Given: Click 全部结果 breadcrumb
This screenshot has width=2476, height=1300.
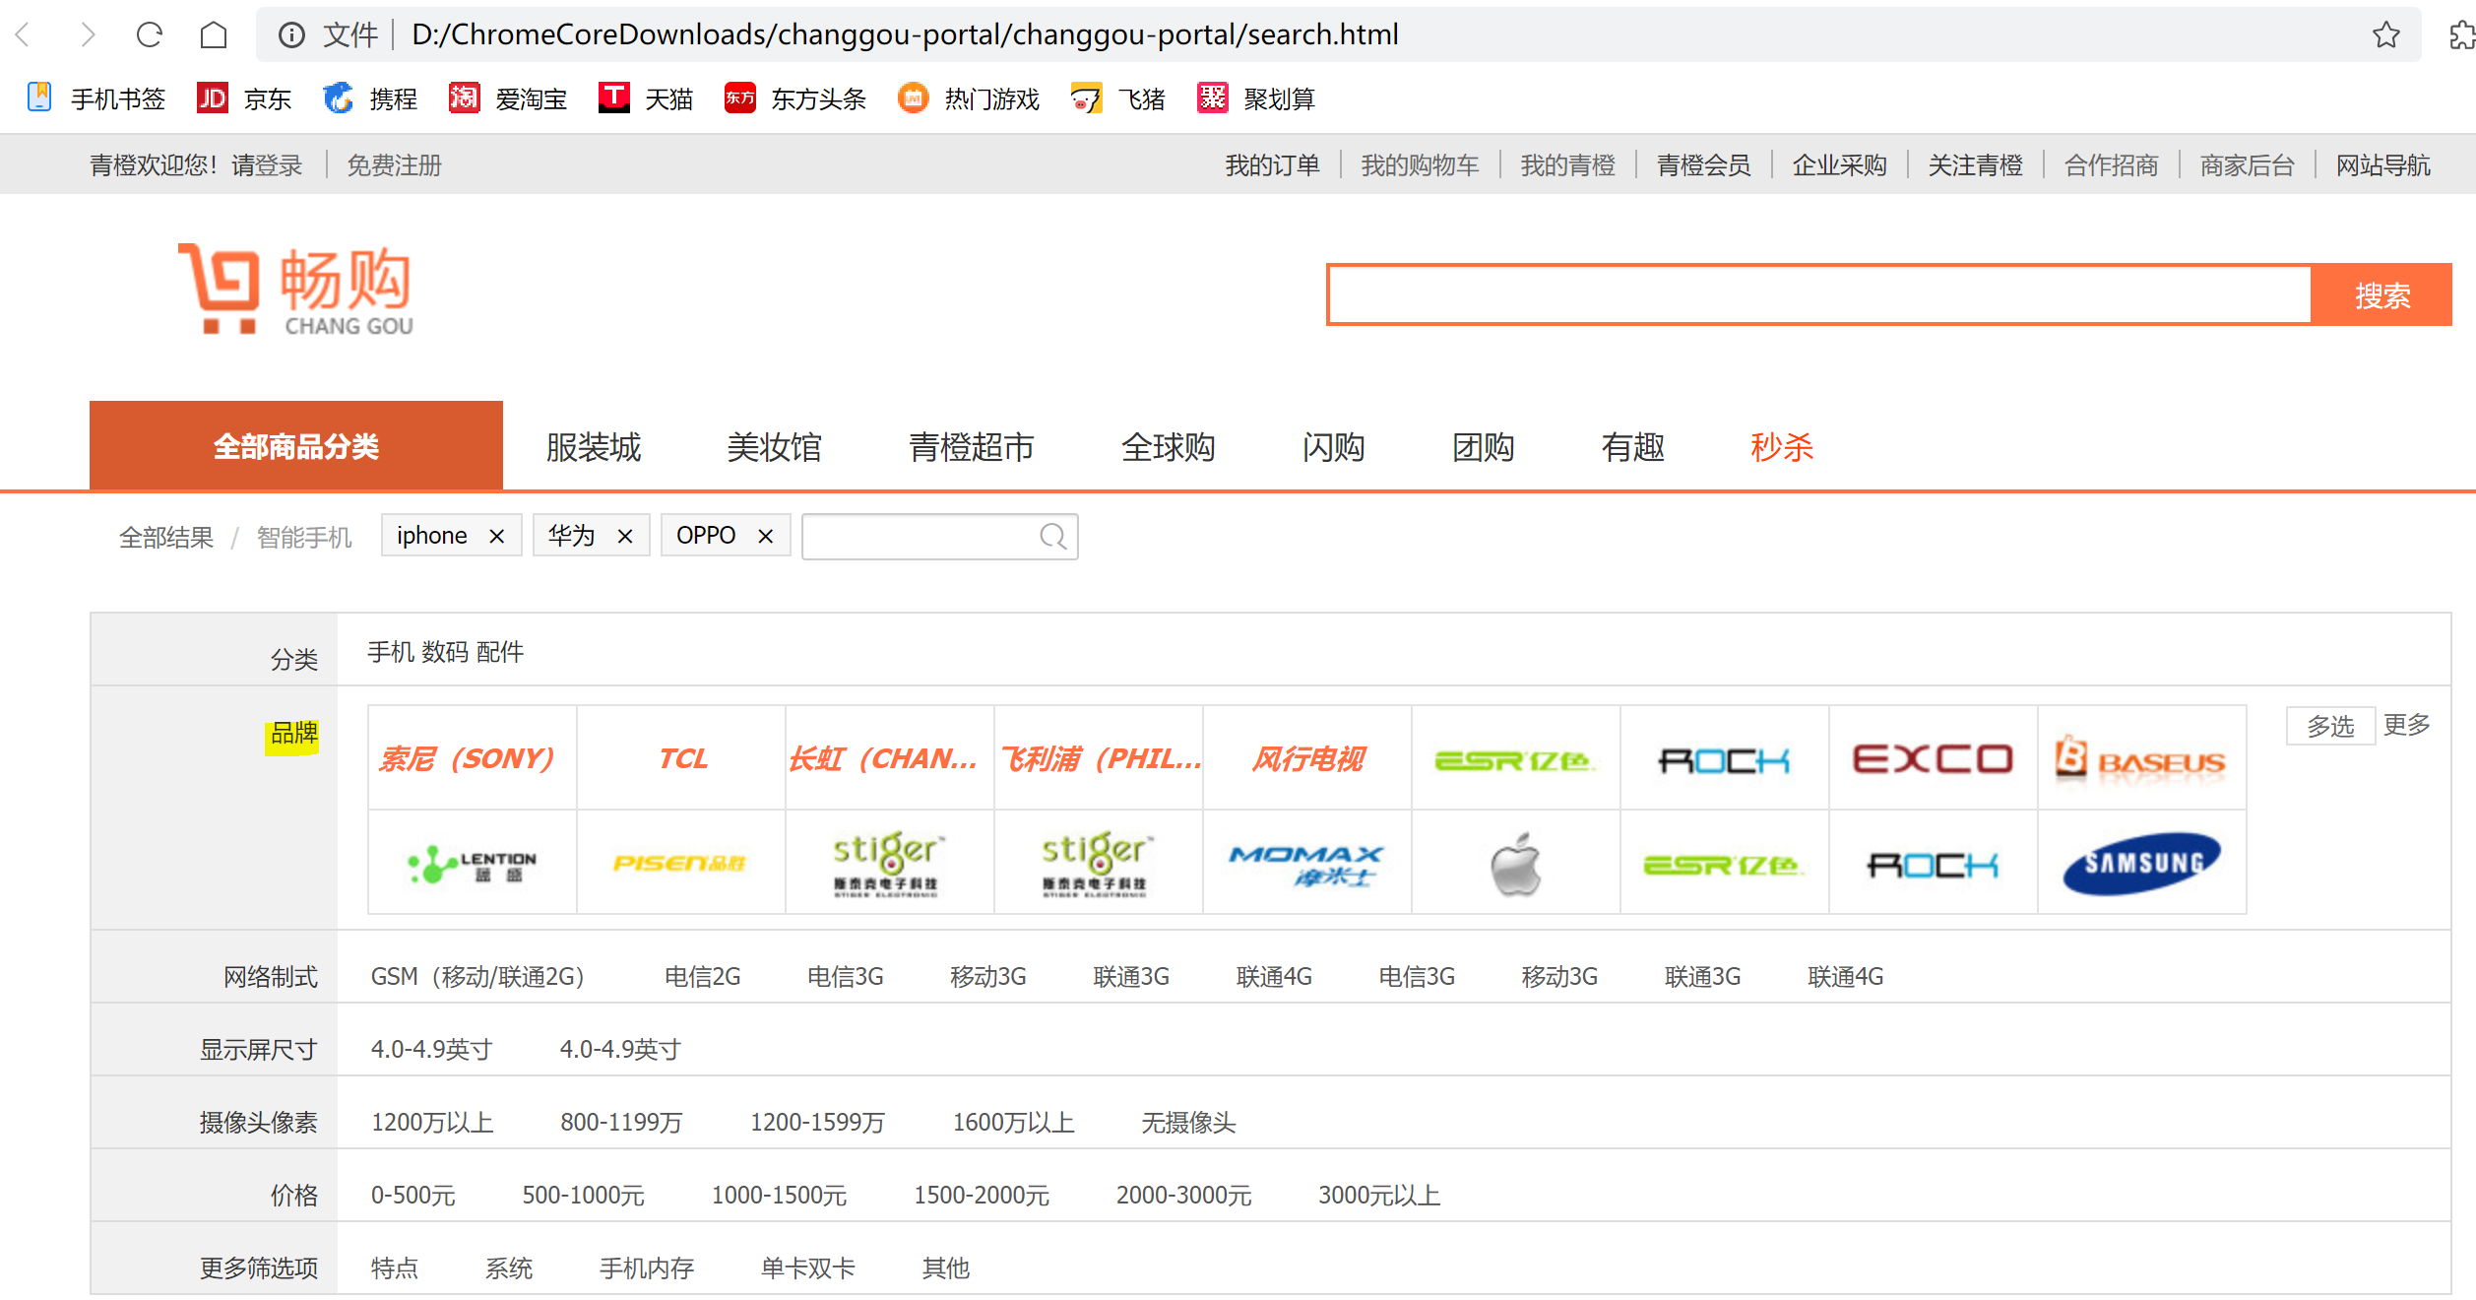Looking at the screenshot, I should coord(166,537).
